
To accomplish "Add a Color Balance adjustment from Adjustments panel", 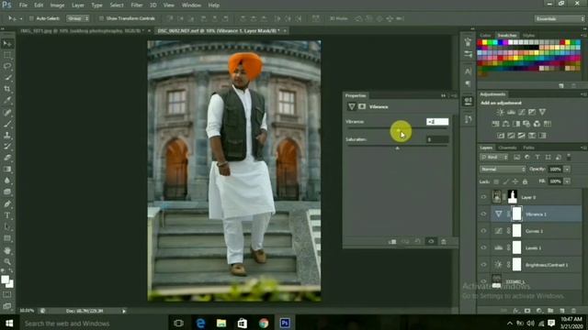I will pyautogui.click(x=506, y=124).
